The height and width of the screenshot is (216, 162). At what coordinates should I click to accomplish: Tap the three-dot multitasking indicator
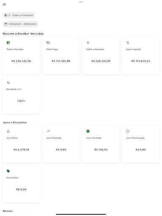[x=81, y=2]
